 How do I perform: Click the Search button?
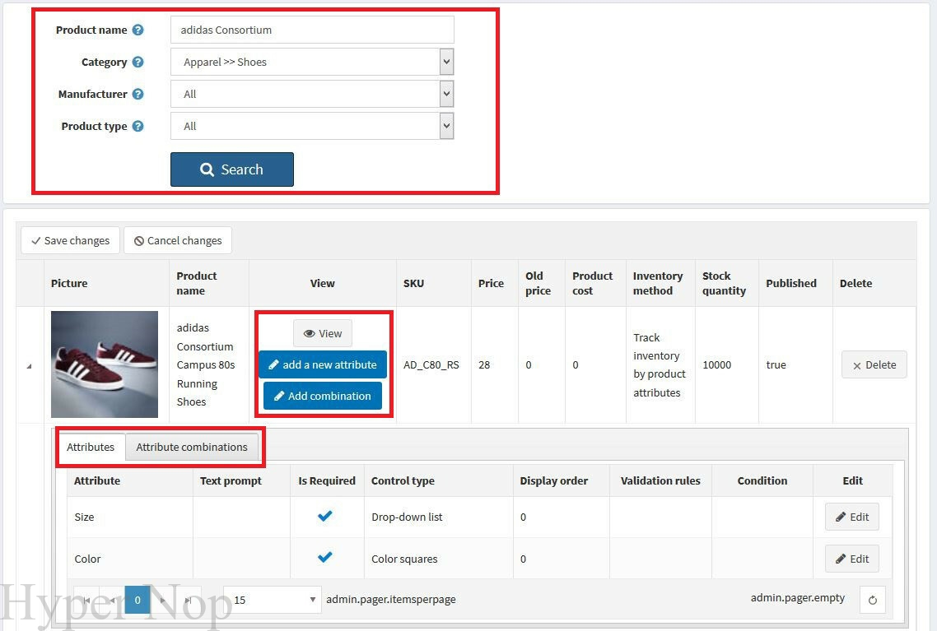pyautogui.click(x=232, y=169)
